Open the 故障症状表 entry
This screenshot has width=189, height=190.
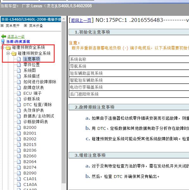point(34,87)
